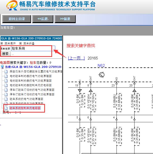The height and width of the screenshot is (154, 153).
Task: Click the 菜单折叠 list icon
Action: pos(20,43)
